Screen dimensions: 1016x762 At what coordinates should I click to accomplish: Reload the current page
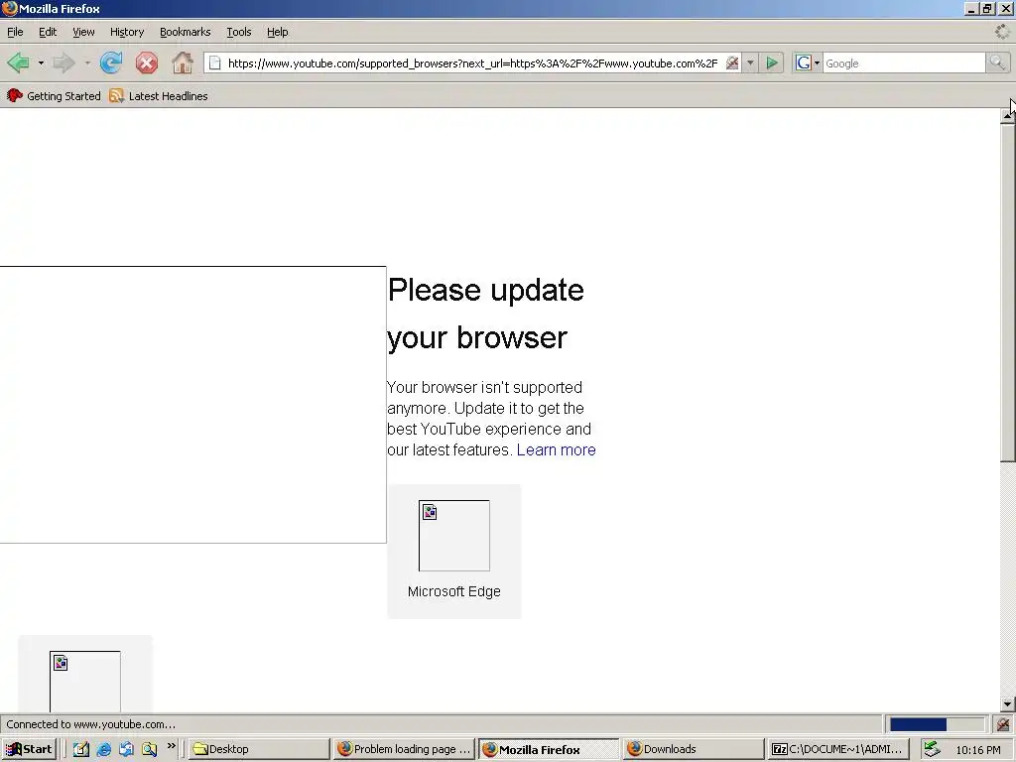tap(111, 63)
